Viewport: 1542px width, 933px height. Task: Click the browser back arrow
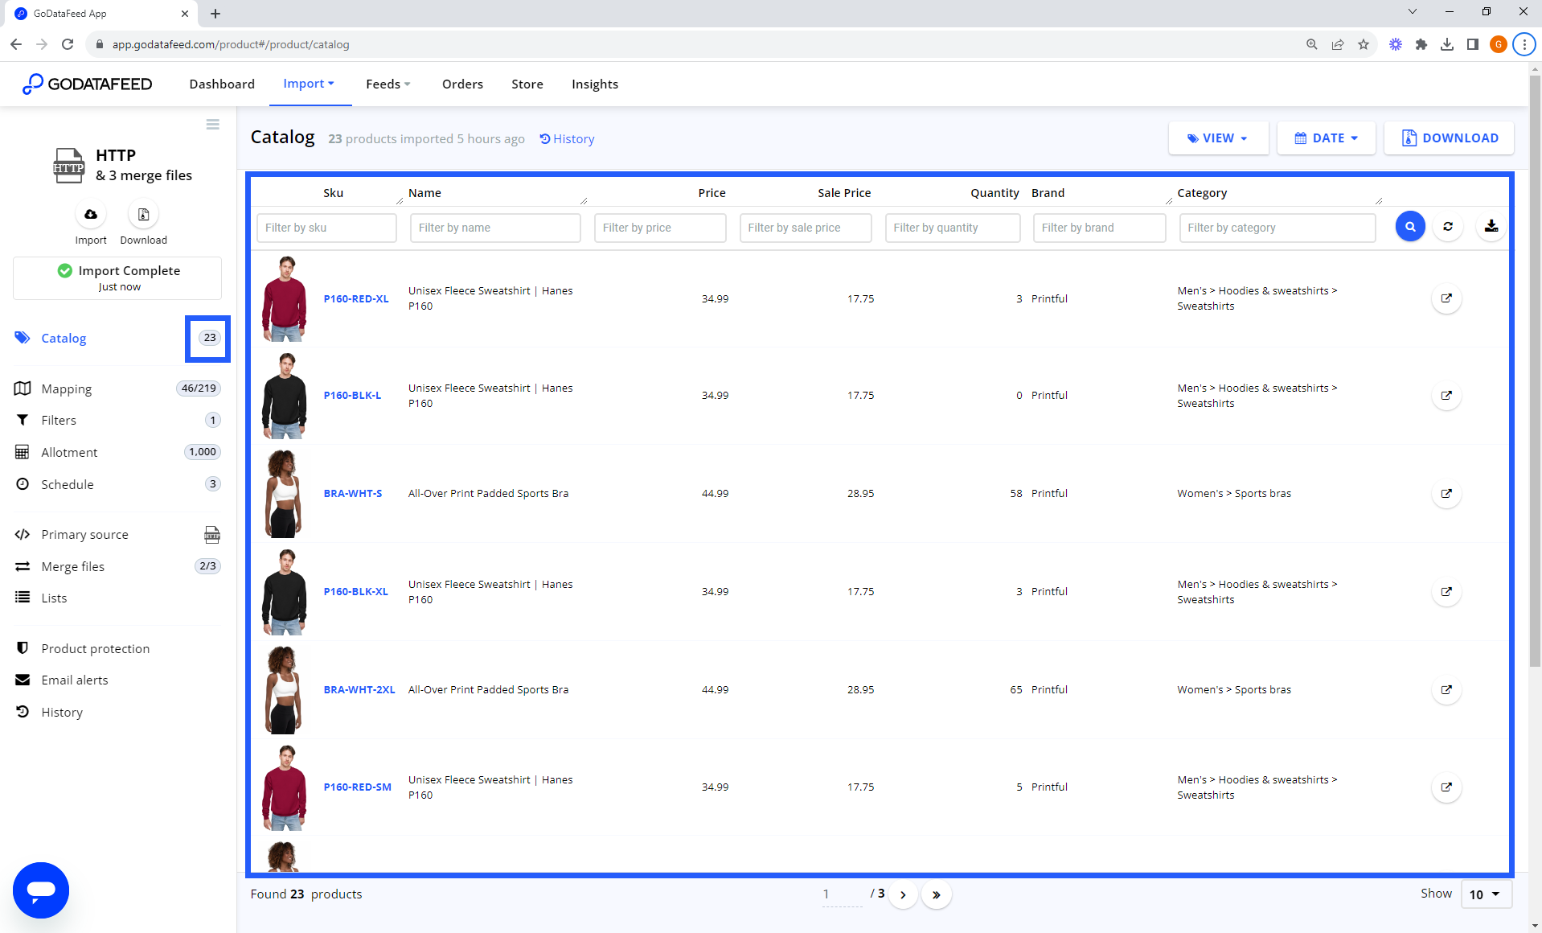click(16, 44)
